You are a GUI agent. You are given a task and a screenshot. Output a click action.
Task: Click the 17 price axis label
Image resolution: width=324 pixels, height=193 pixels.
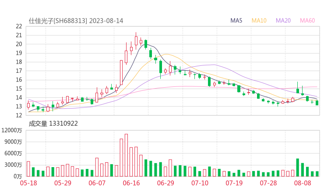pyautogui.click(x=19, y=71)
